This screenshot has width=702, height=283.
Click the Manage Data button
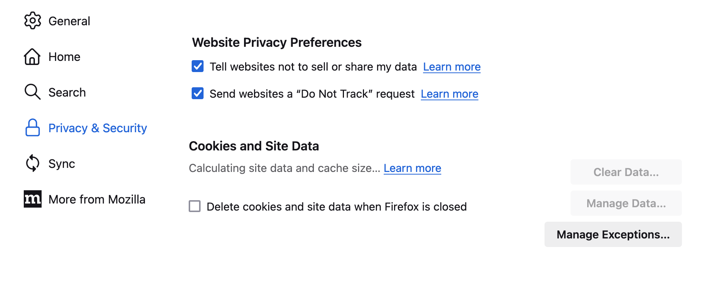(626, 203)
